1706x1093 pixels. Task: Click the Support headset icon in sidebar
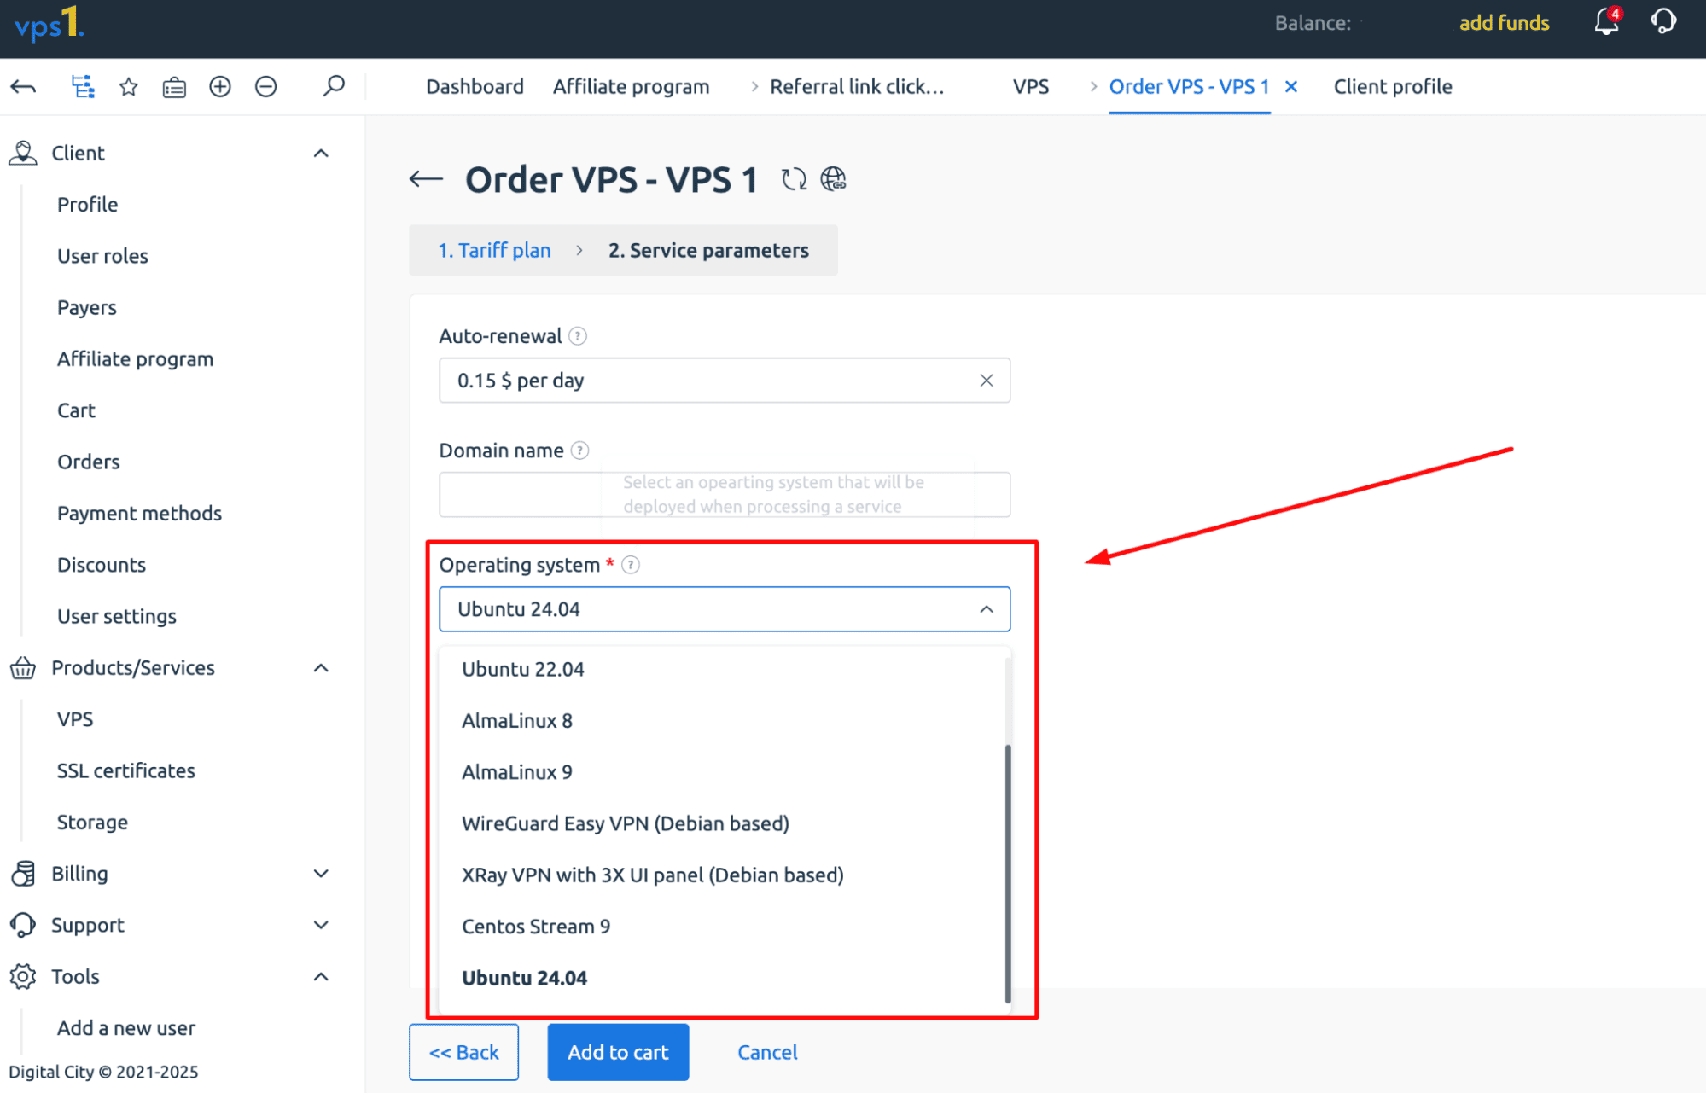point(23,925)
